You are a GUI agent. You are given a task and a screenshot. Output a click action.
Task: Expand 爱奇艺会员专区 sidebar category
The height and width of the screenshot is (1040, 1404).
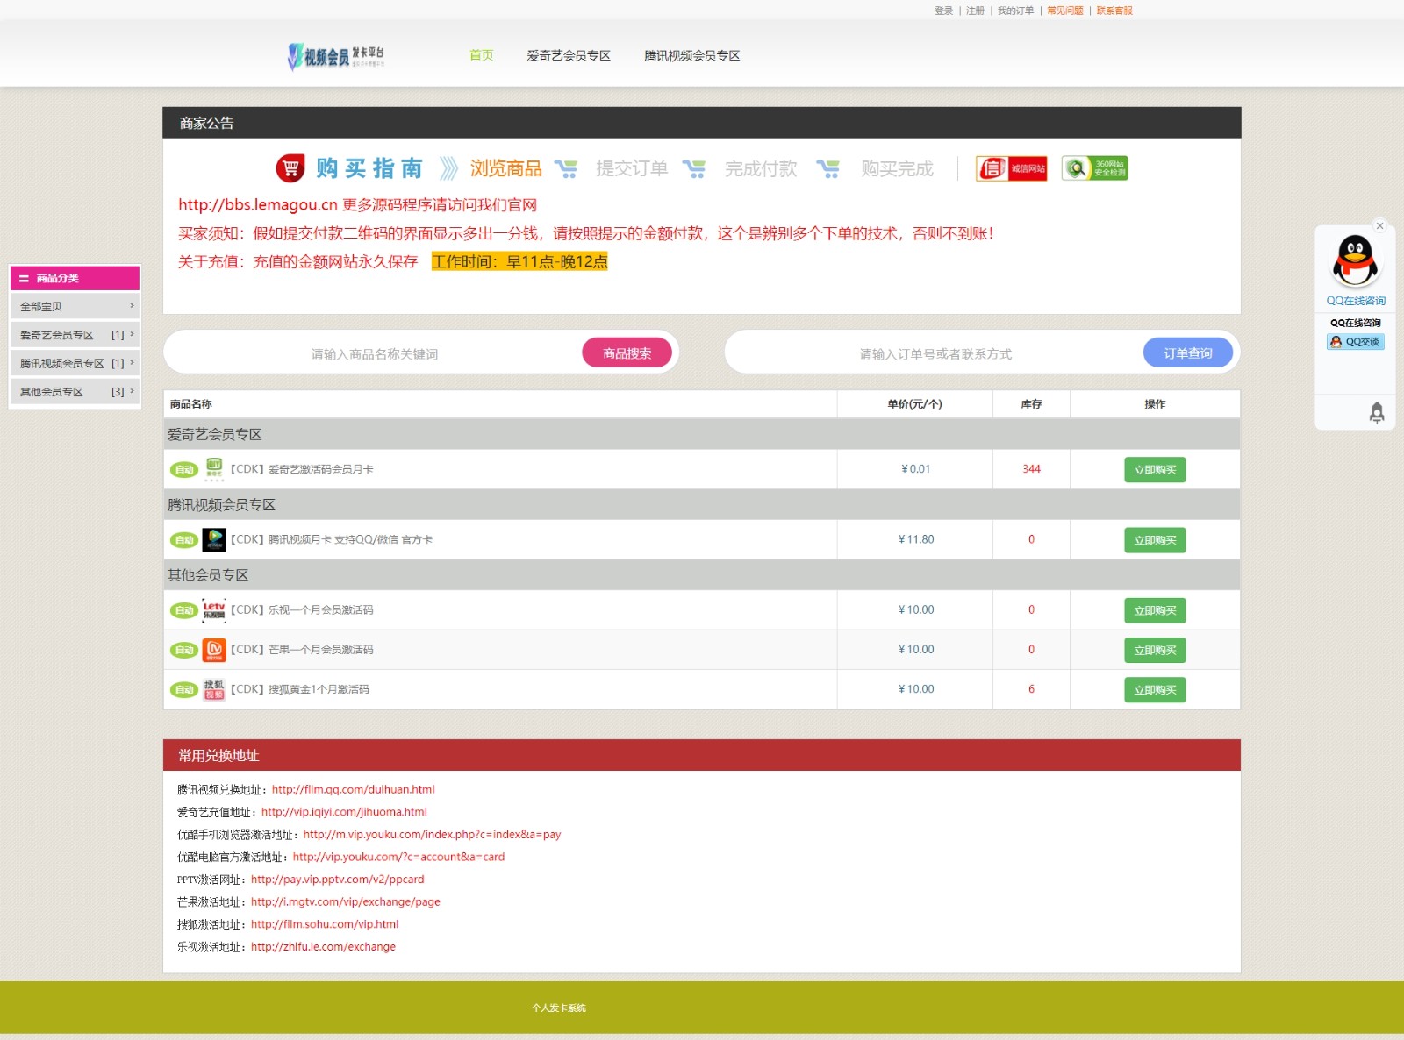click(x=75, y=335)
